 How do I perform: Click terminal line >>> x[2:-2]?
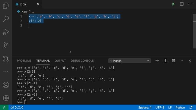tap(27, 94)
